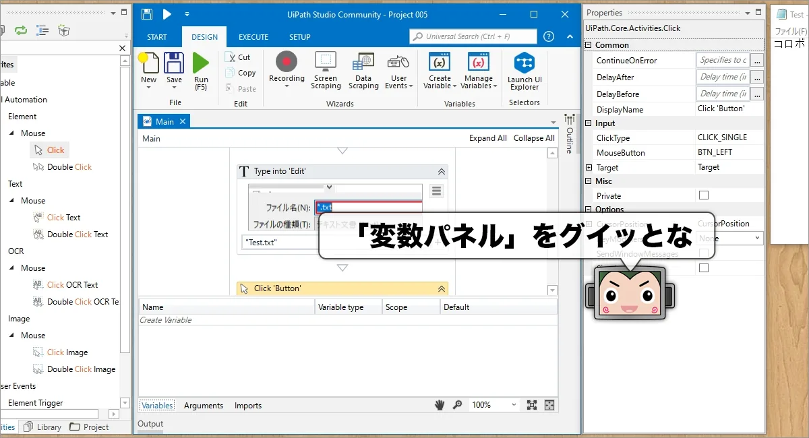Click the "Test.txt" text field
Image resolution: width=809 pixels, height=438 pixels.
point(335,243)
